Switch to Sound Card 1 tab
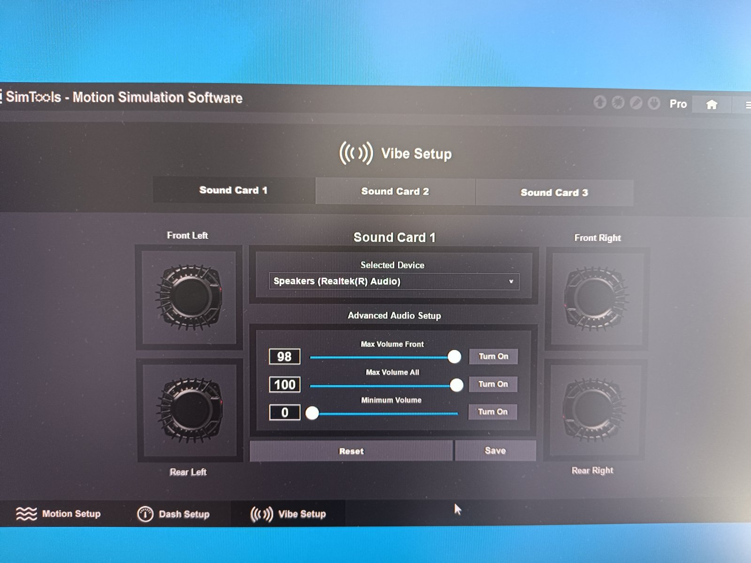 point(233,190)
